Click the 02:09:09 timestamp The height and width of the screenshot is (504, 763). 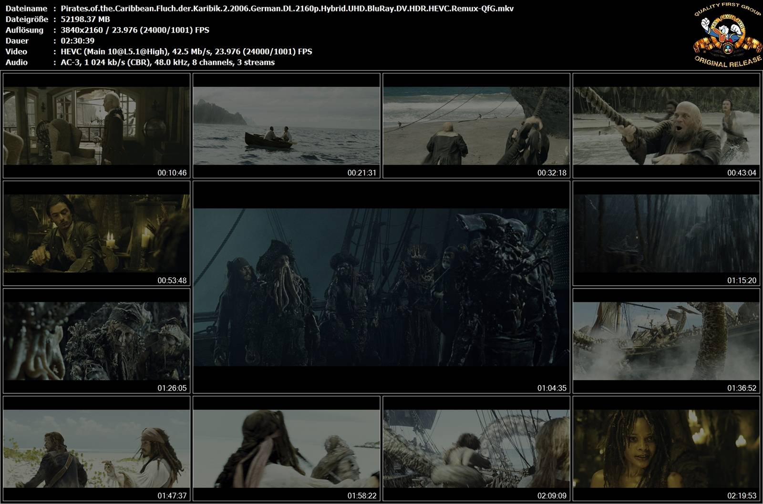pos(552,495)
